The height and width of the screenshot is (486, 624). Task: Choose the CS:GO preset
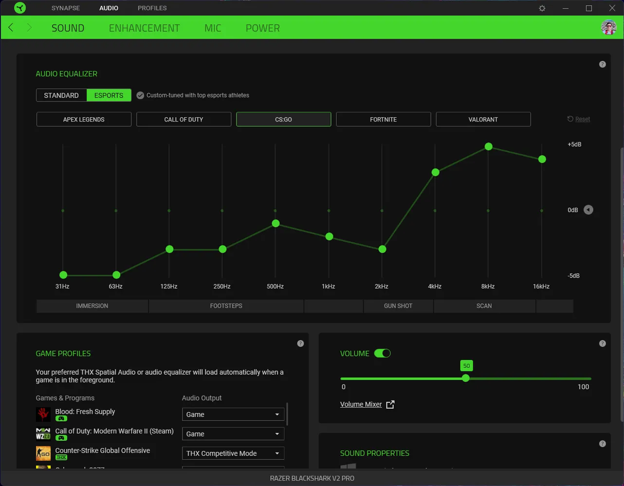[x=284, y=119]
